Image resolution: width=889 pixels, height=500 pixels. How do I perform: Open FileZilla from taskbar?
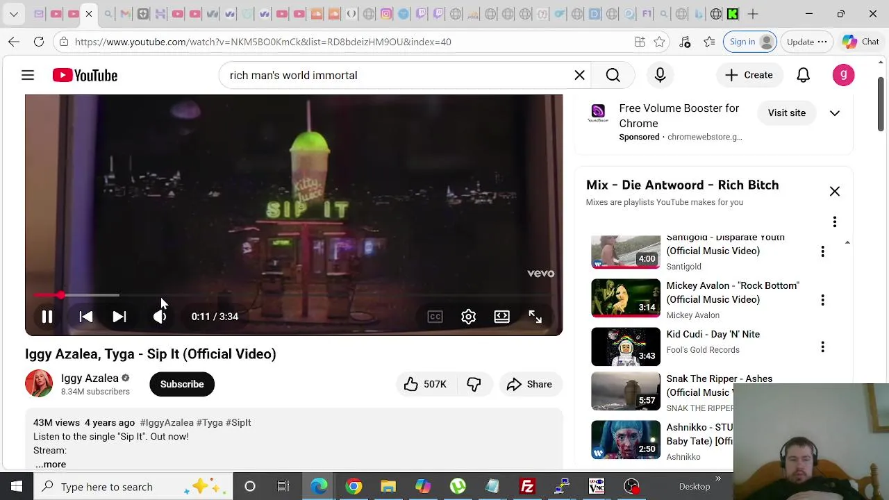pos(527,487)
